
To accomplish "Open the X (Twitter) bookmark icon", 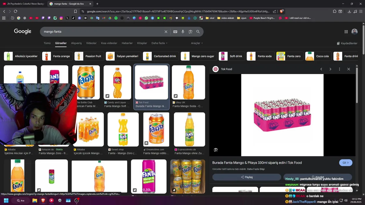I will pos(67,18).
